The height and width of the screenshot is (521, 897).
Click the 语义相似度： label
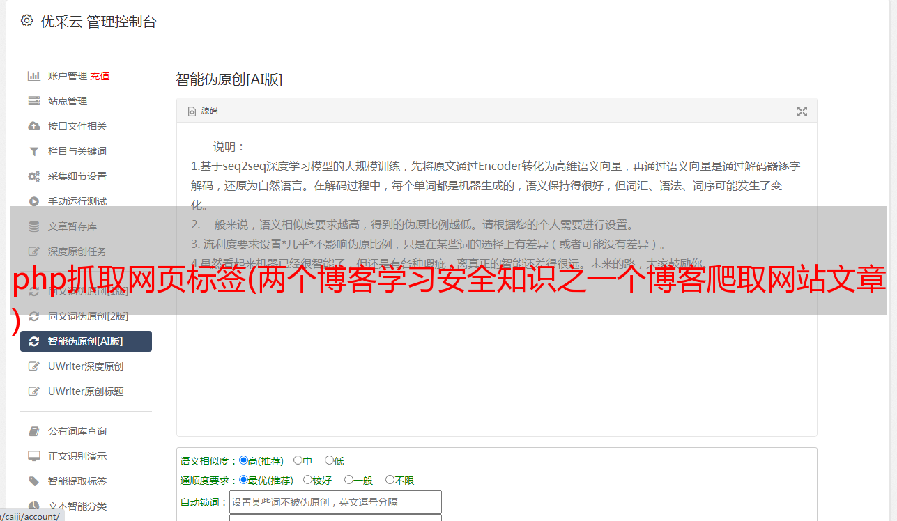pos(209,461)
